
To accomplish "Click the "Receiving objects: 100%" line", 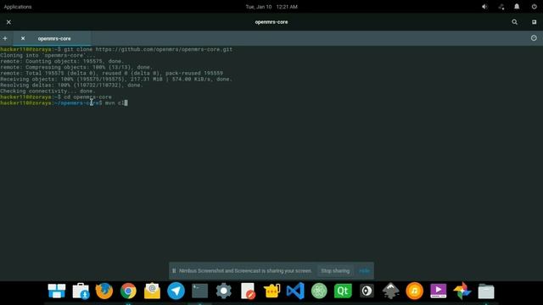I will point(116,79).
